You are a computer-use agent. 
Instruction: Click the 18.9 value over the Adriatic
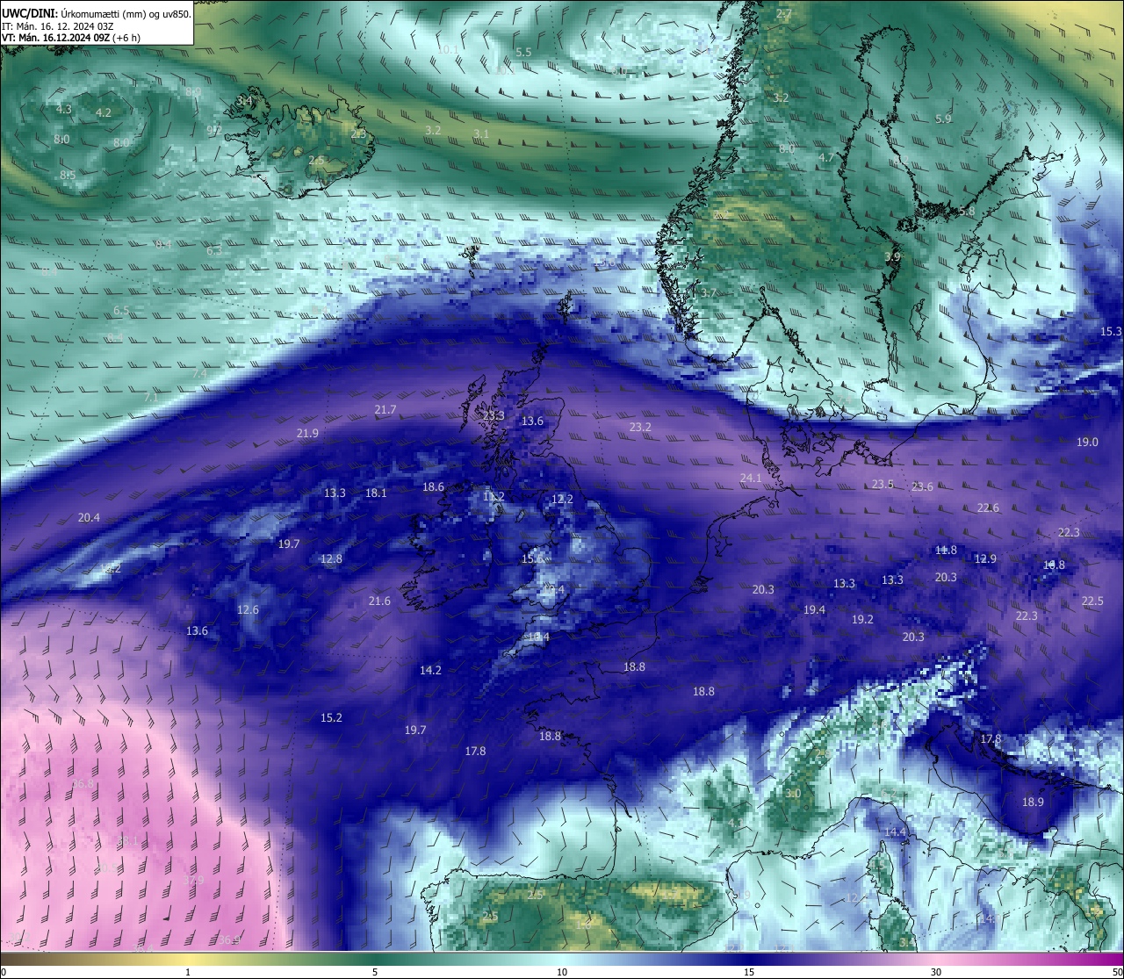[x=1033, y=803]
